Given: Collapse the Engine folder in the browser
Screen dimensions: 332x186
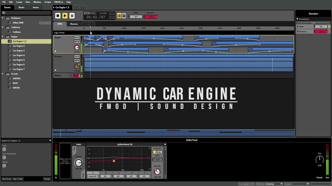Looking at the screenshot, I should tap(2, 36).
